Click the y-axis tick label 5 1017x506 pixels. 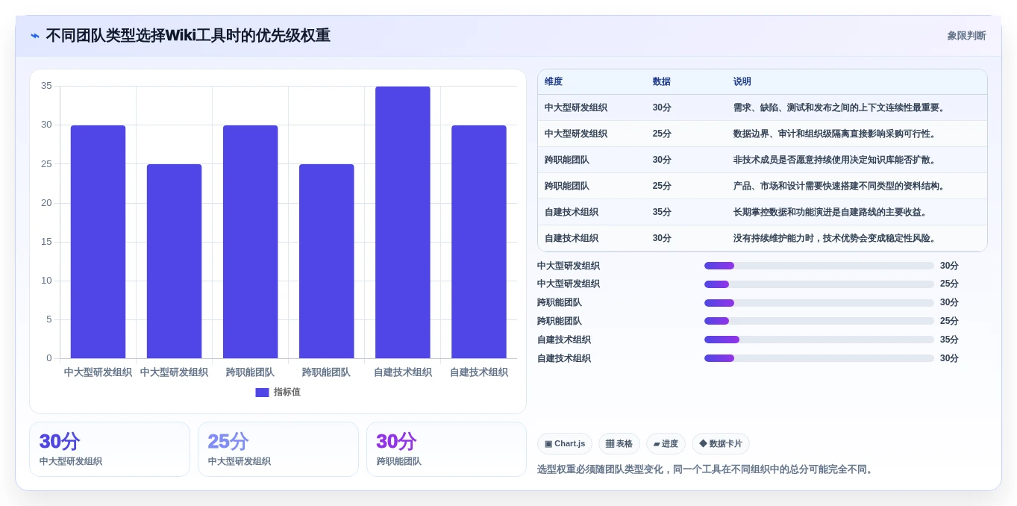pos(49,319)
